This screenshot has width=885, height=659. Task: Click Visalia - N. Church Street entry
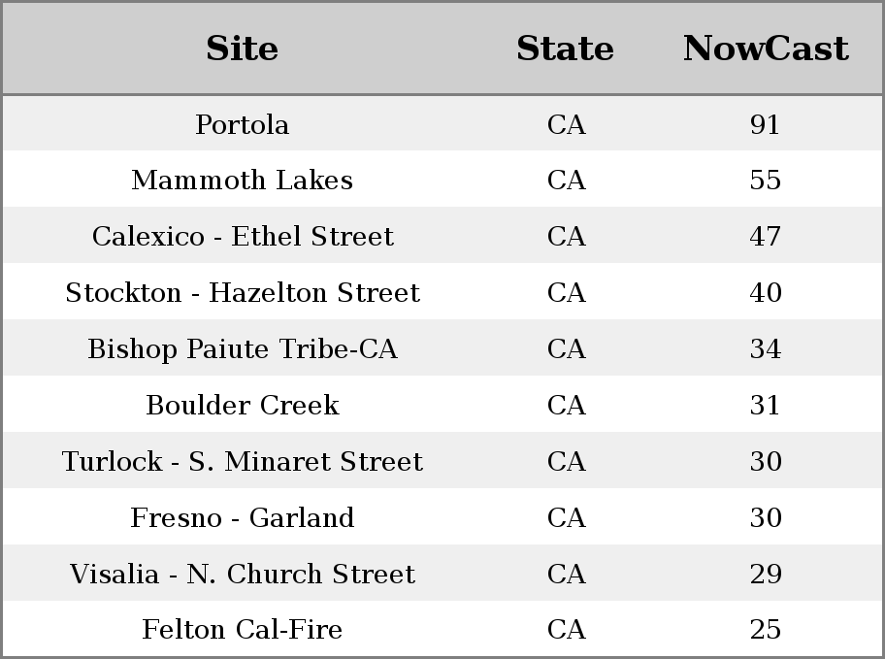click(x=243, y=574)
